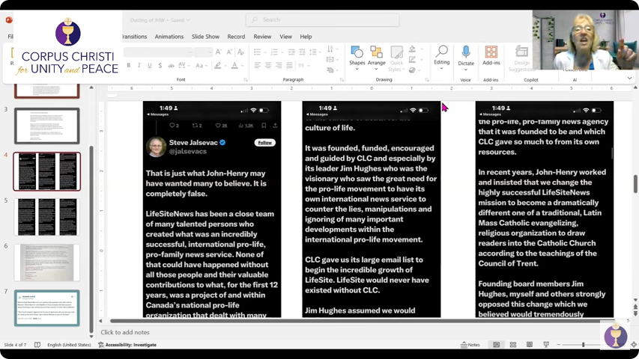Toggle bold formatting
The image size is (639, 359).
point(128,65)
